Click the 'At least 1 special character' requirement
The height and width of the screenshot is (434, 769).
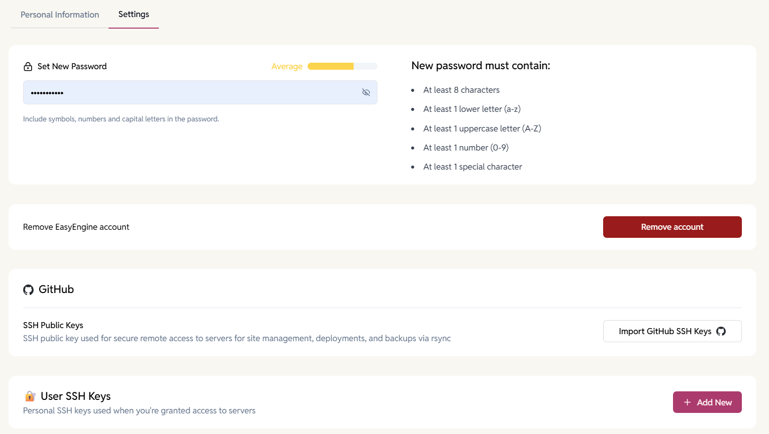(472, 167)
